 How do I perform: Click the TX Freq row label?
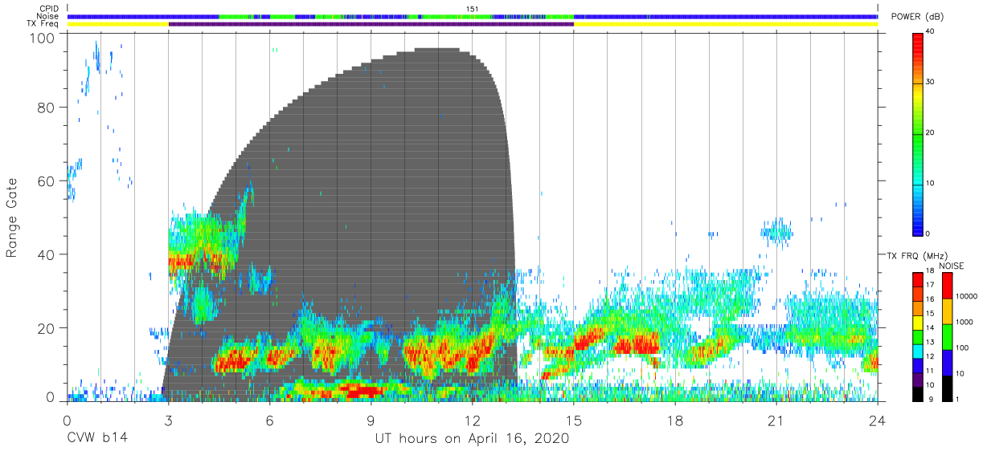[x=43, y=24]
